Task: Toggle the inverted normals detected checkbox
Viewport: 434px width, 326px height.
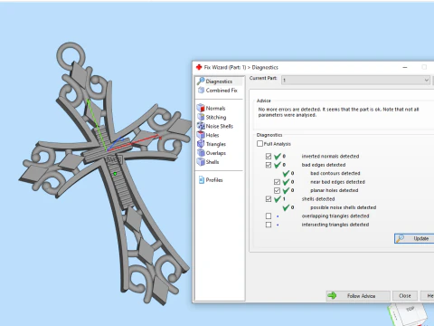Action: tap(269, 156)
